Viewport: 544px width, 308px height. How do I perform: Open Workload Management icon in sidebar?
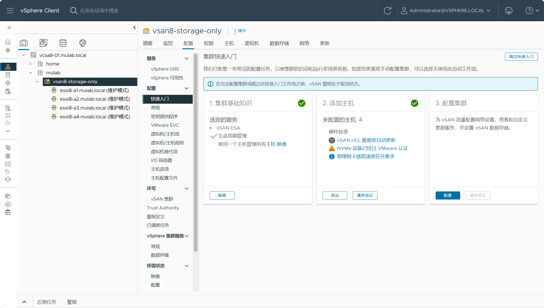8,83
